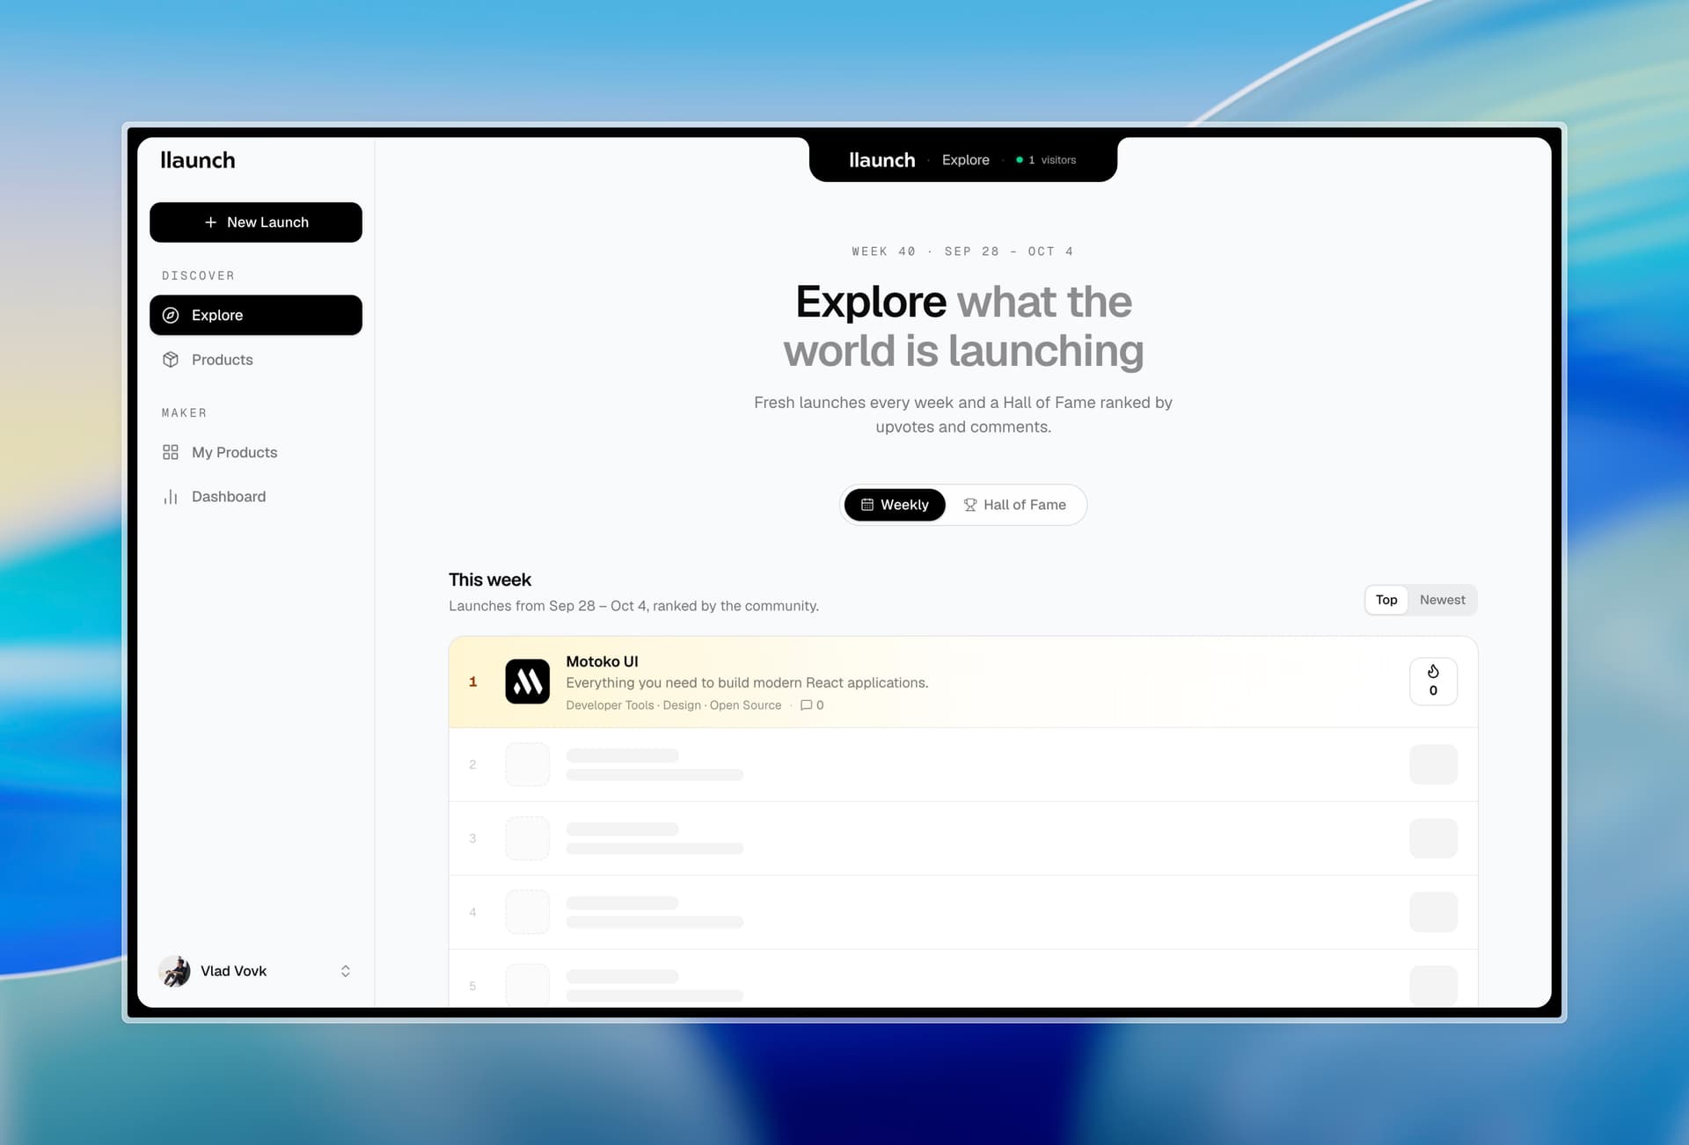
Task: Click the llaunch logo in the top bar
Action: tap(882, 160)
